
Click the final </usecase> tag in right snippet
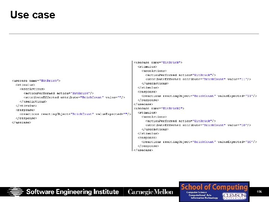[143, 150]
